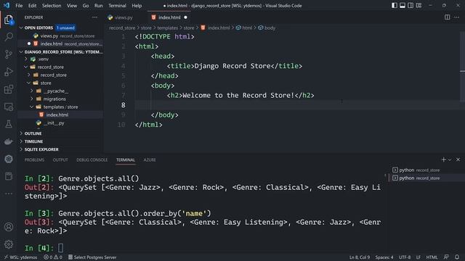Open the Edit menu
The image size is (465, 261).
(x=32, y=6)
